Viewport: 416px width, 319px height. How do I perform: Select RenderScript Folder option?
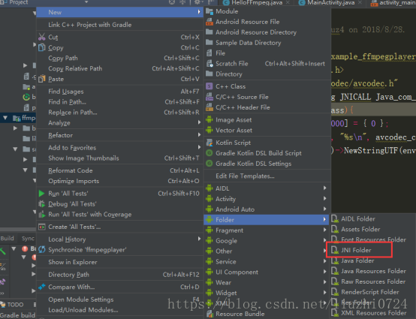373,292
